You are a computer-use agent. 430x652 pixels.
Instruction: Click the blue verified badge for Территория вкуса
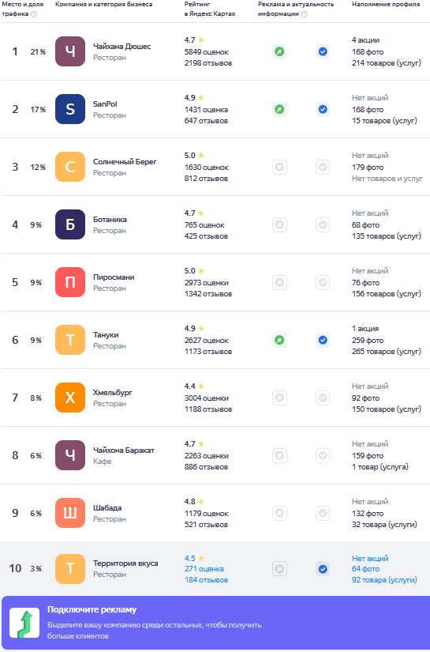(323, 569)
